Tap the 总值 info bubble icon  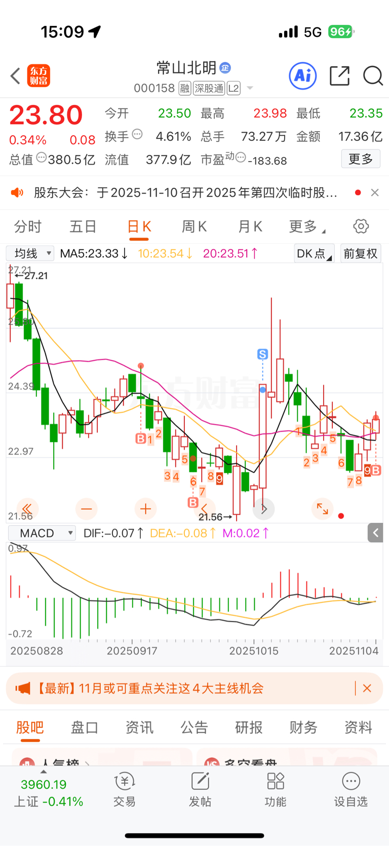(x=42, y=158)
